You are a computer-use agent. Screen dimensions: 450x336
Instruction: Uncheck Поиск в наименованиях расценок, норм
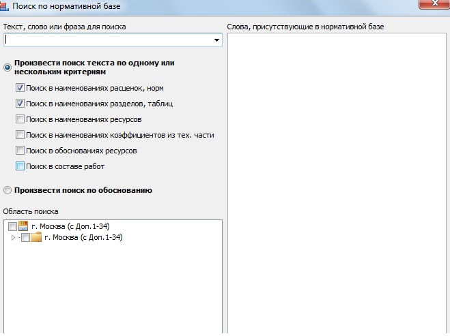[20, 88]
